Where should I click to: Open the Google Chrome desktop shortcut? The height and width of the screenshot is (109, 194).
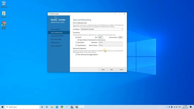(x=4, y=25)
